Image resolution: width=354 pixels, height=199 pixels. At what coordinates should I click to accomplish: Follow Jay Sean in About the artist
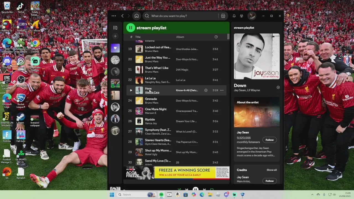point(270,140)
